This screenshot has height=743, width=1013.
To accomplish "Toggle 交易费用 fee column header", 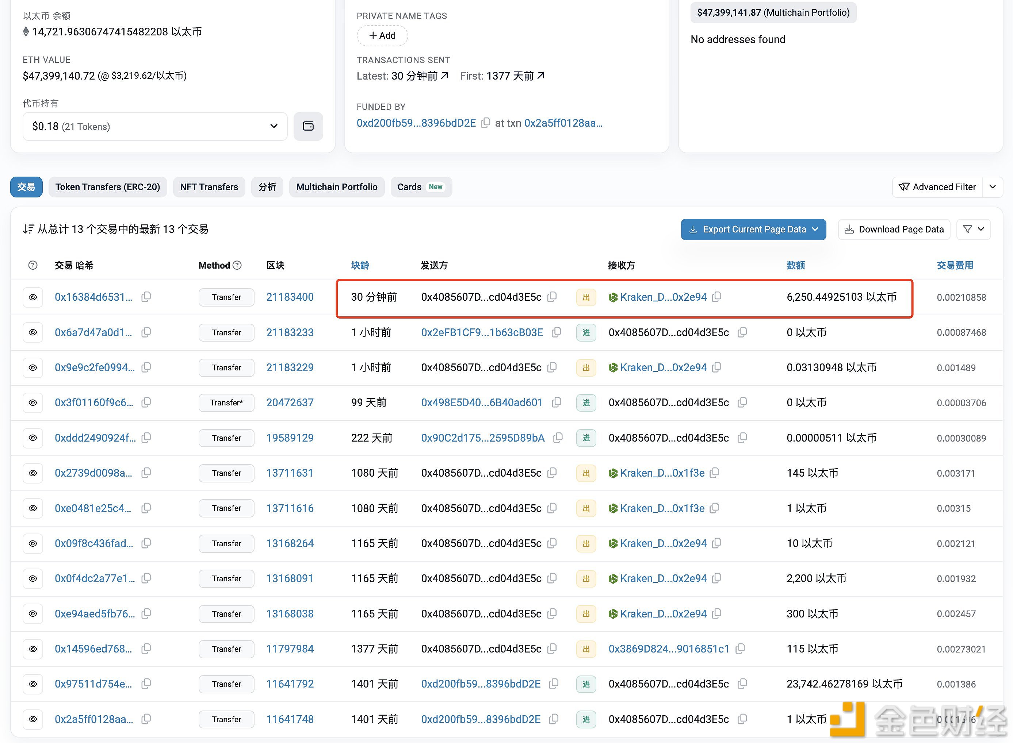I will tap(955, 265).
